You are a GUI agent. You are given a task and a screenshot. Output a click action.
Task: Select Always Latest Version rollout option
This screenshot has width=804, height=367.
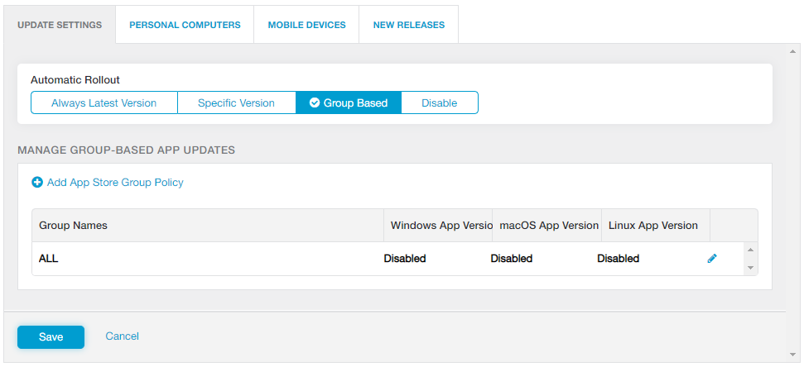(104, 103)
